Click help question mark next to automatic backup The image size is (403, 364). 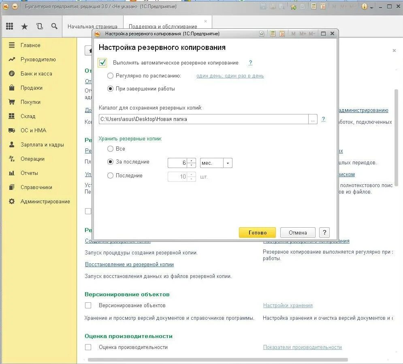pyautogui.click(x=250, y=62)
